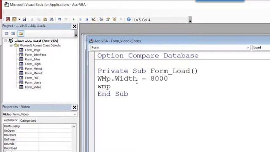This screenshot has width=270, height=152.
Task: Select Form_Users in the project tree
Action: pyautogui.click(x=33, y=83)
